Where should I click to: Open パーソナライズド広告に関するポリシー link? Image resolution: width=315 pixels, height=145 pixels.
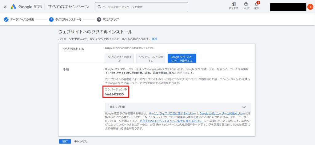(172, 114)
